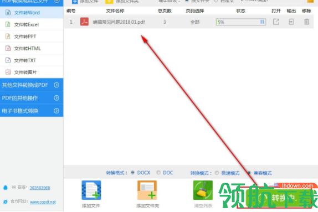Image resolution: width=318 pixels, height=212 pixels.
Task: Select 原文件夹 output directory radio
Action: (187, 1)
